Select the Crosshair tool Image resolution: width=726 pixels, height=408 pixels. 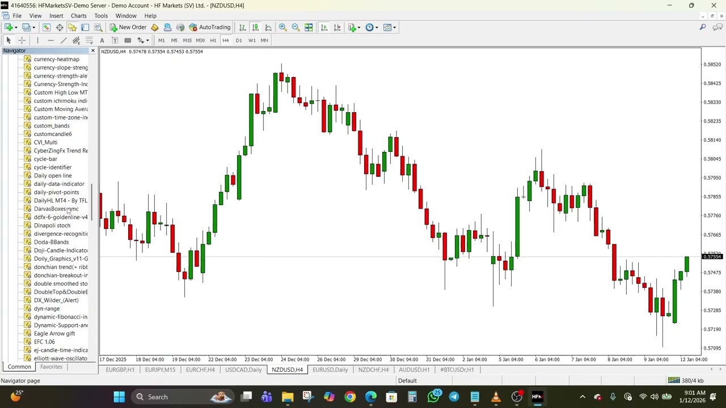coord(22,40)
